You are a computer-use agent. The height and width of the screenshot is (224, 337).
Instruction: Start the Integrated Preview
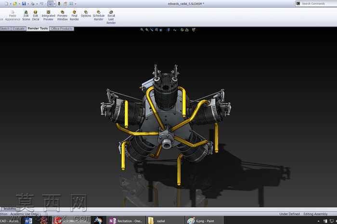(48, 16)
